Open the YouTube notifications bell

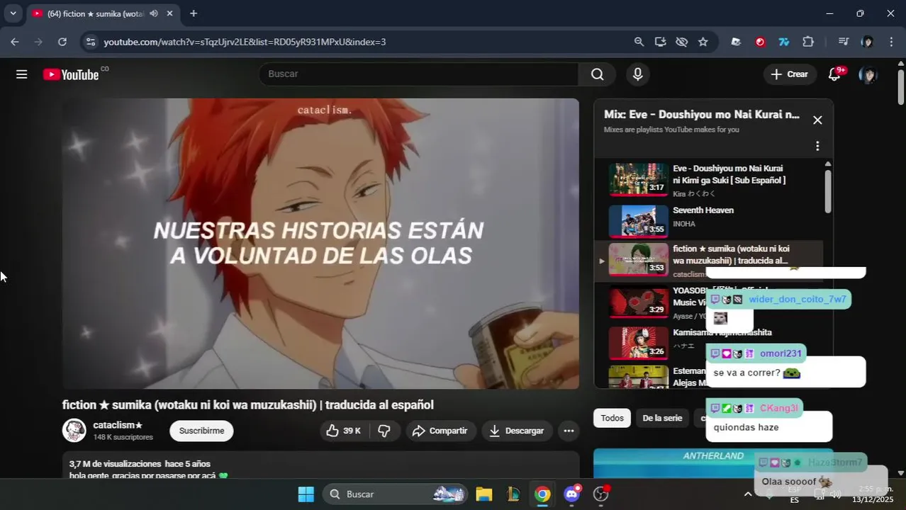coord(834,74)
